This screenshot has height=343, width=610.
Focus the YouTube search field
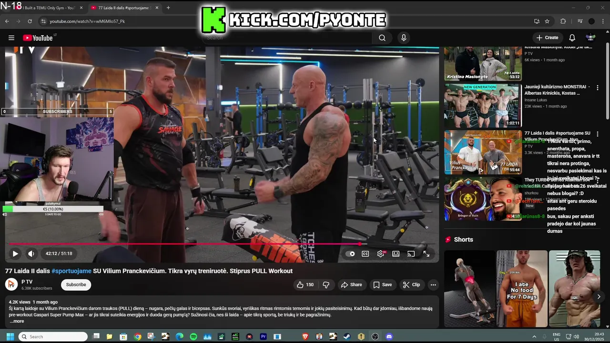click(288, 38)
